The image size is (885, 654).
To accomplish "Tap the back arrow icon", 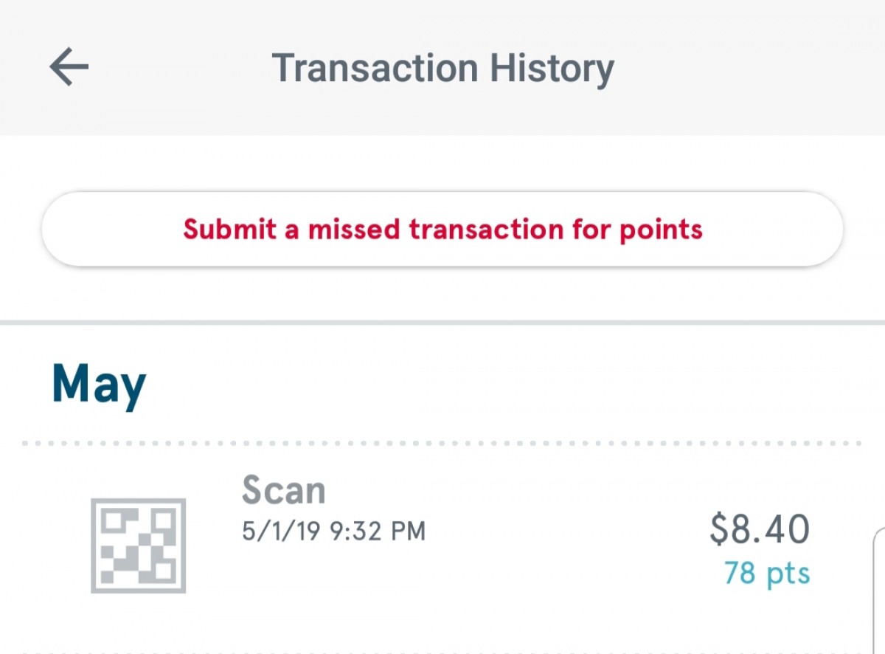I will (x=69, y=67).
